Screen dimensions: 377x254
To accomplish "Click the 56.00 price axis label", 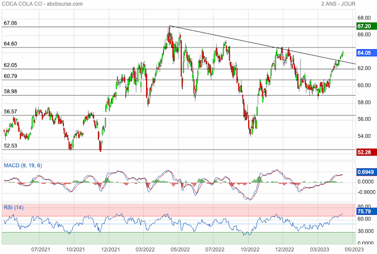I will tap(364, 119).
